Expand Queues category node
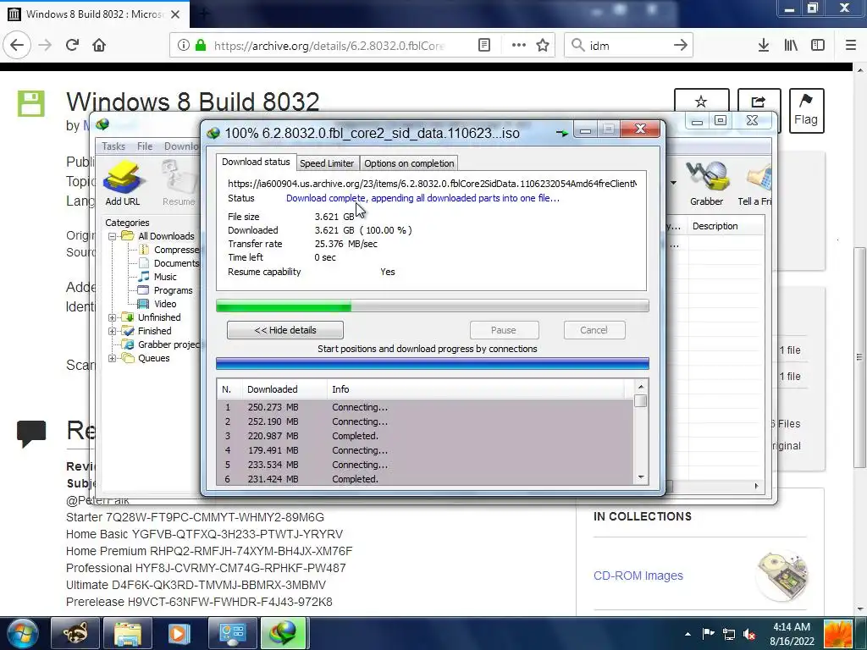 (113, 358)
